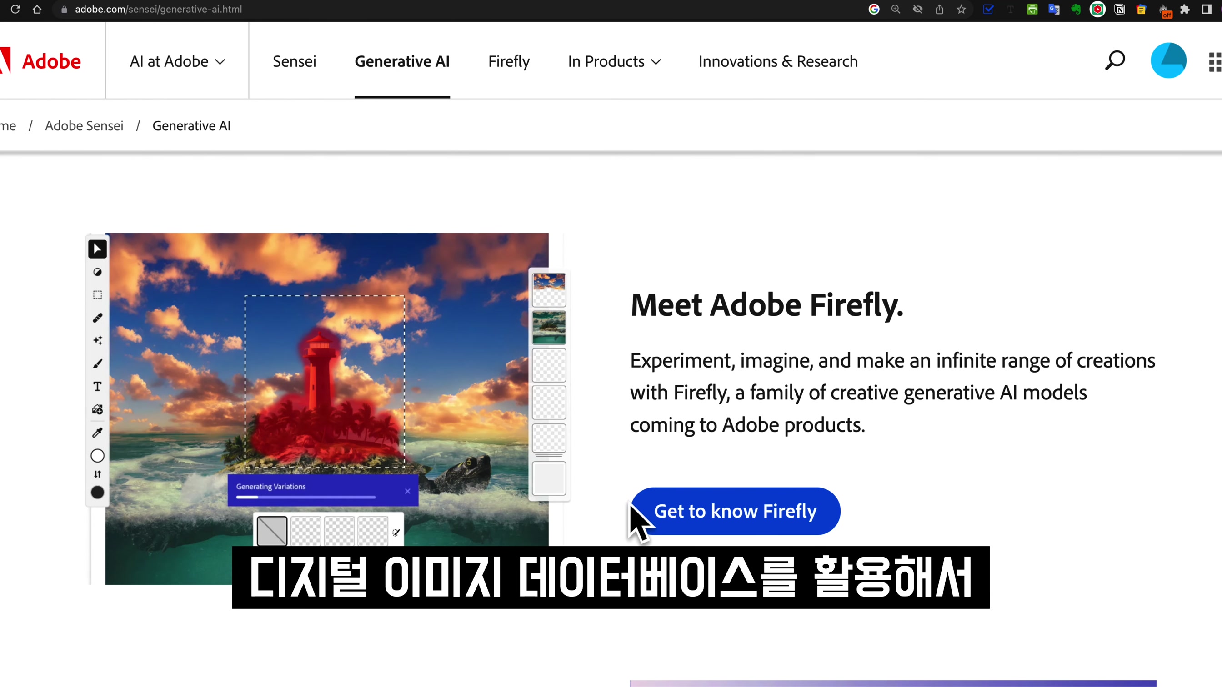Open the Adobe app switcher grid icon
Viewport: 1222px width, 687px height.
(x=1215, y=62)
